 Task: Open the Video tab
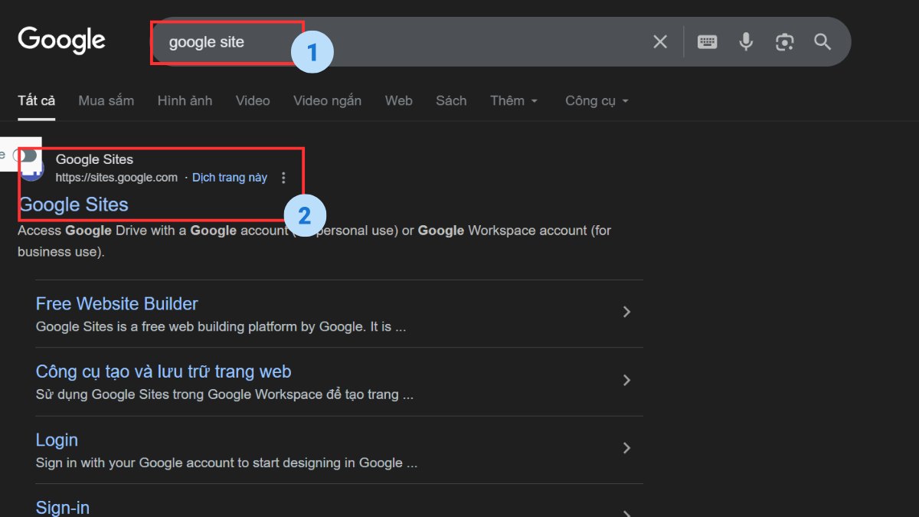pos(253,100)
